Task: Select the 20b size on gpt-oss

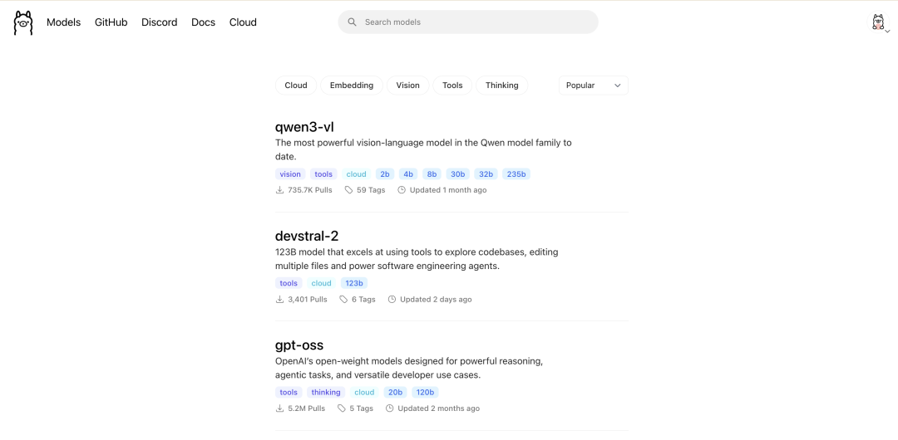Action: pos(395,393)
